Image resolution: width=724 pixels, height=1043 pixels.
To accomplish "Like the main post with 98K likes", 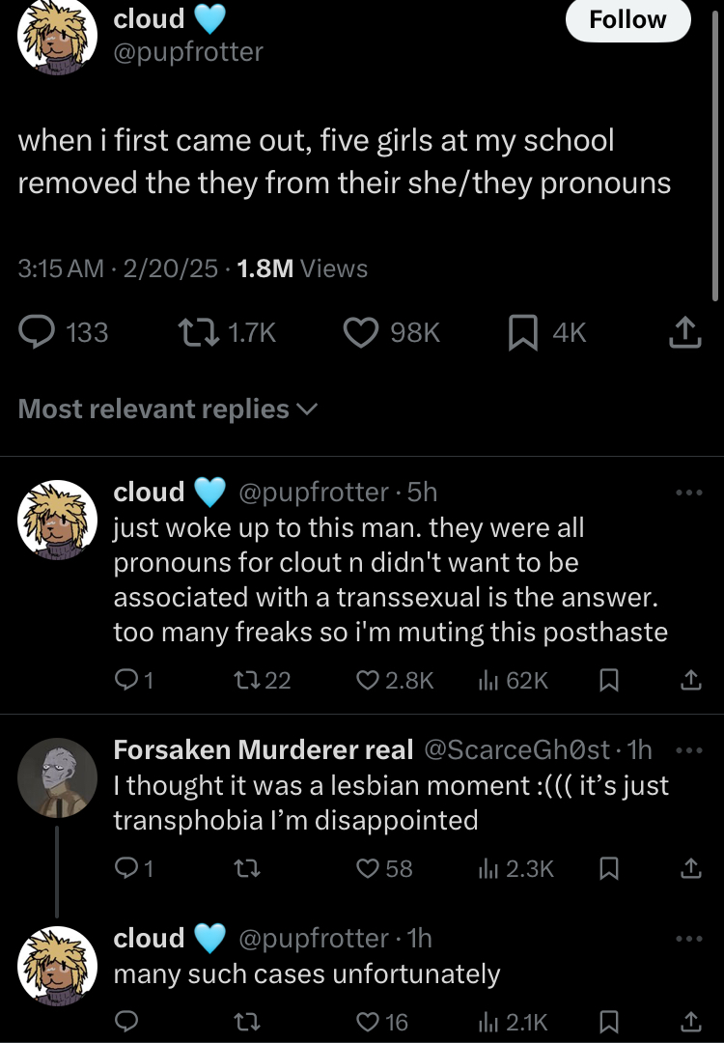I will pyautogui.click(x=361, y=332).
